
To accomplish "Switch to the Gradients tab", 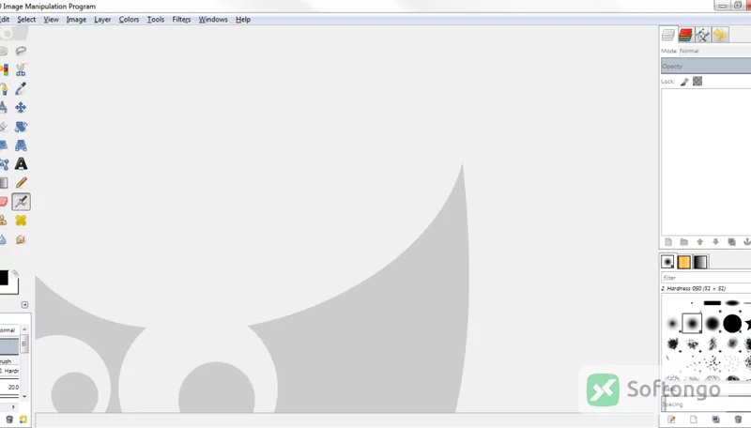I will point(700,262).
